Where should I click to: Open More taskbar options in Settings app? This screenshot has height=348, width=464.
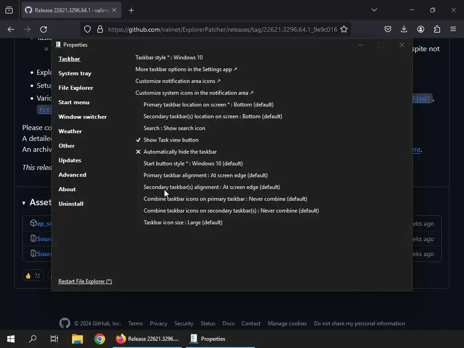click(186, 69)
